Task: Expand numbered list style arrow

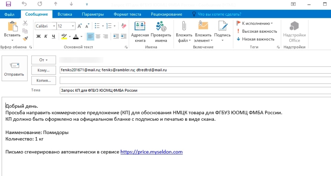Action: [115, 26]
